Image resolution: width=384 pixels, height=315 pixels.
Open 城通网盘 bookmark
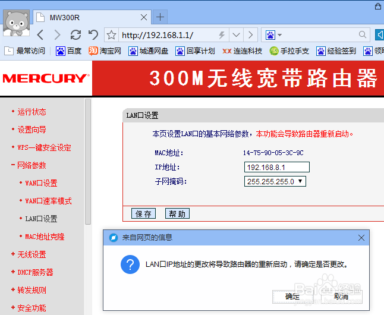coord(149,51)
